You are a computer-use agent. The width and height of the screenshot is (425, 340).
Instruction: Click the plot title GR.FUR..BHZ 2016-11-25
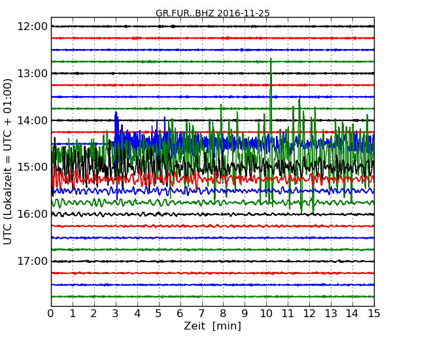click(x=212, y=13)
